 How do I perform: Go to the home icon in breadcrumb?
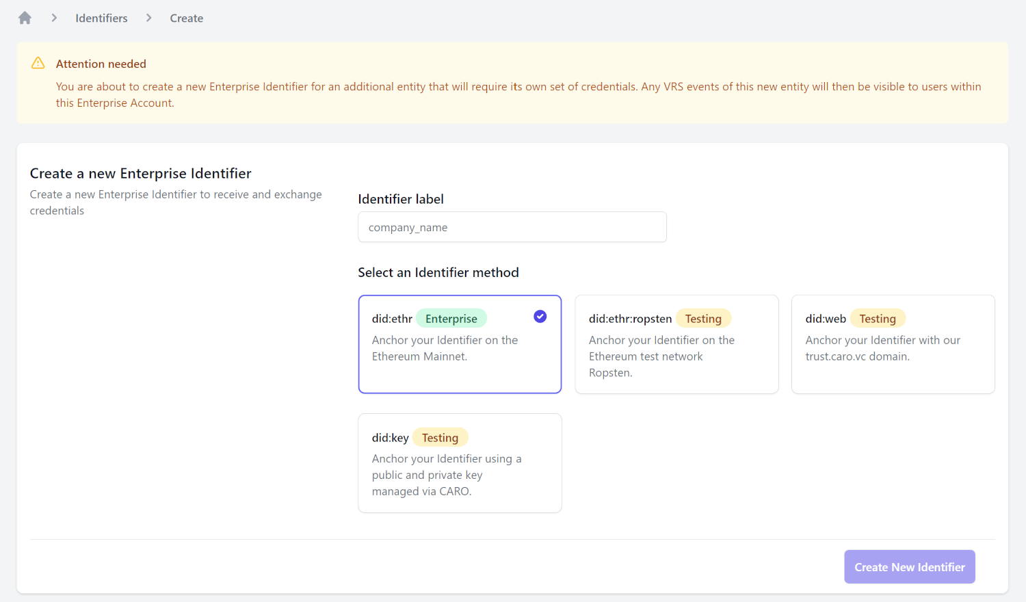[25, 18]
